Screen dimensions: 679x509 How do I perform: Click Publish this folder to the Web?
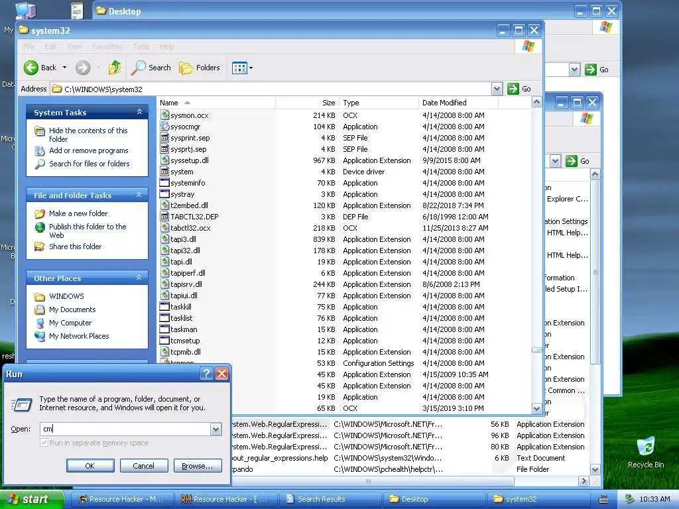tap(88, 231)
